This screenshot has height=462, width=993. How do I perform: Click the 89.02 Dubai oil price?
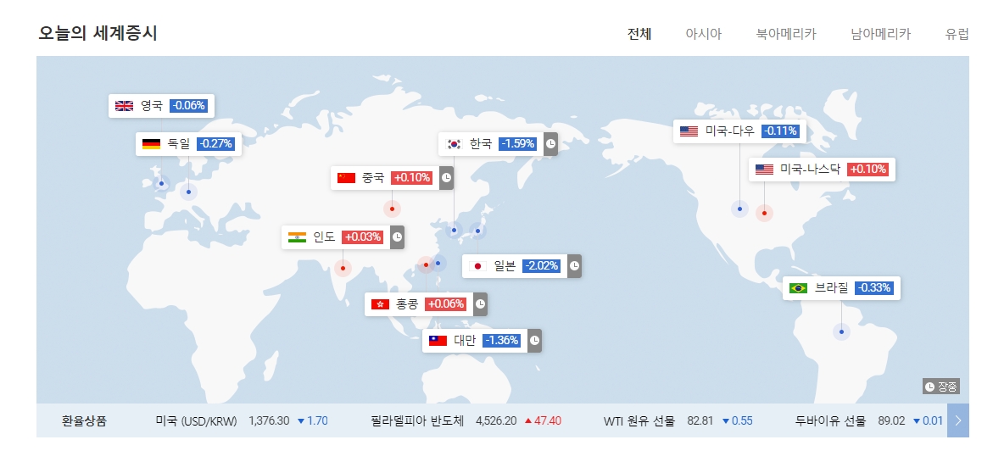pos(892,420)
